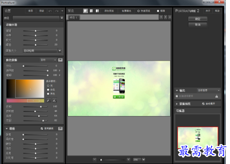Image resolution: width=230 pixels, height=164 pixels.
Task: Open settings header extra menu arrow
Action: [x=62, y=11]
